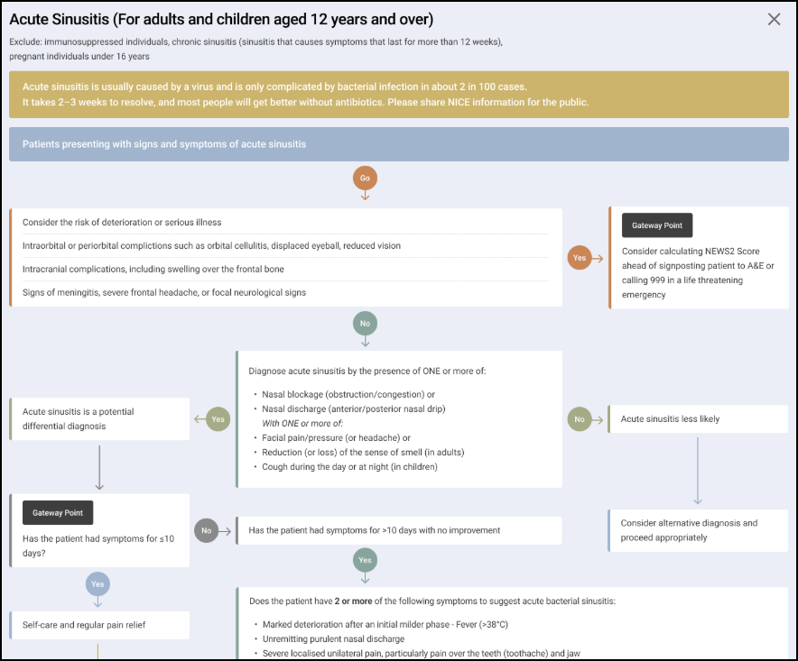This screenshot has height=661, width=798.
Task: Select the 'Signs of meningitis' row
Action: (x=285, y=293)
